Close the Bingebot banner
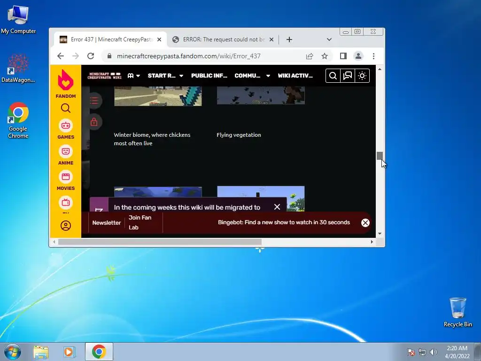 coord(365,223)
